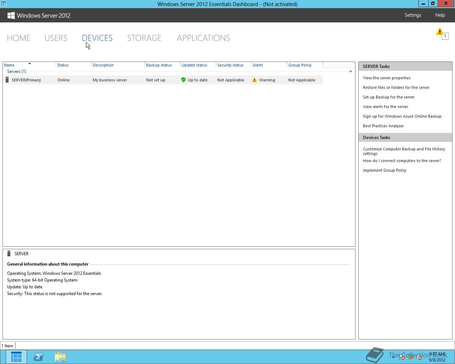
Task: Collapse the Servers (1) group
Action: (x=350, y=71)
